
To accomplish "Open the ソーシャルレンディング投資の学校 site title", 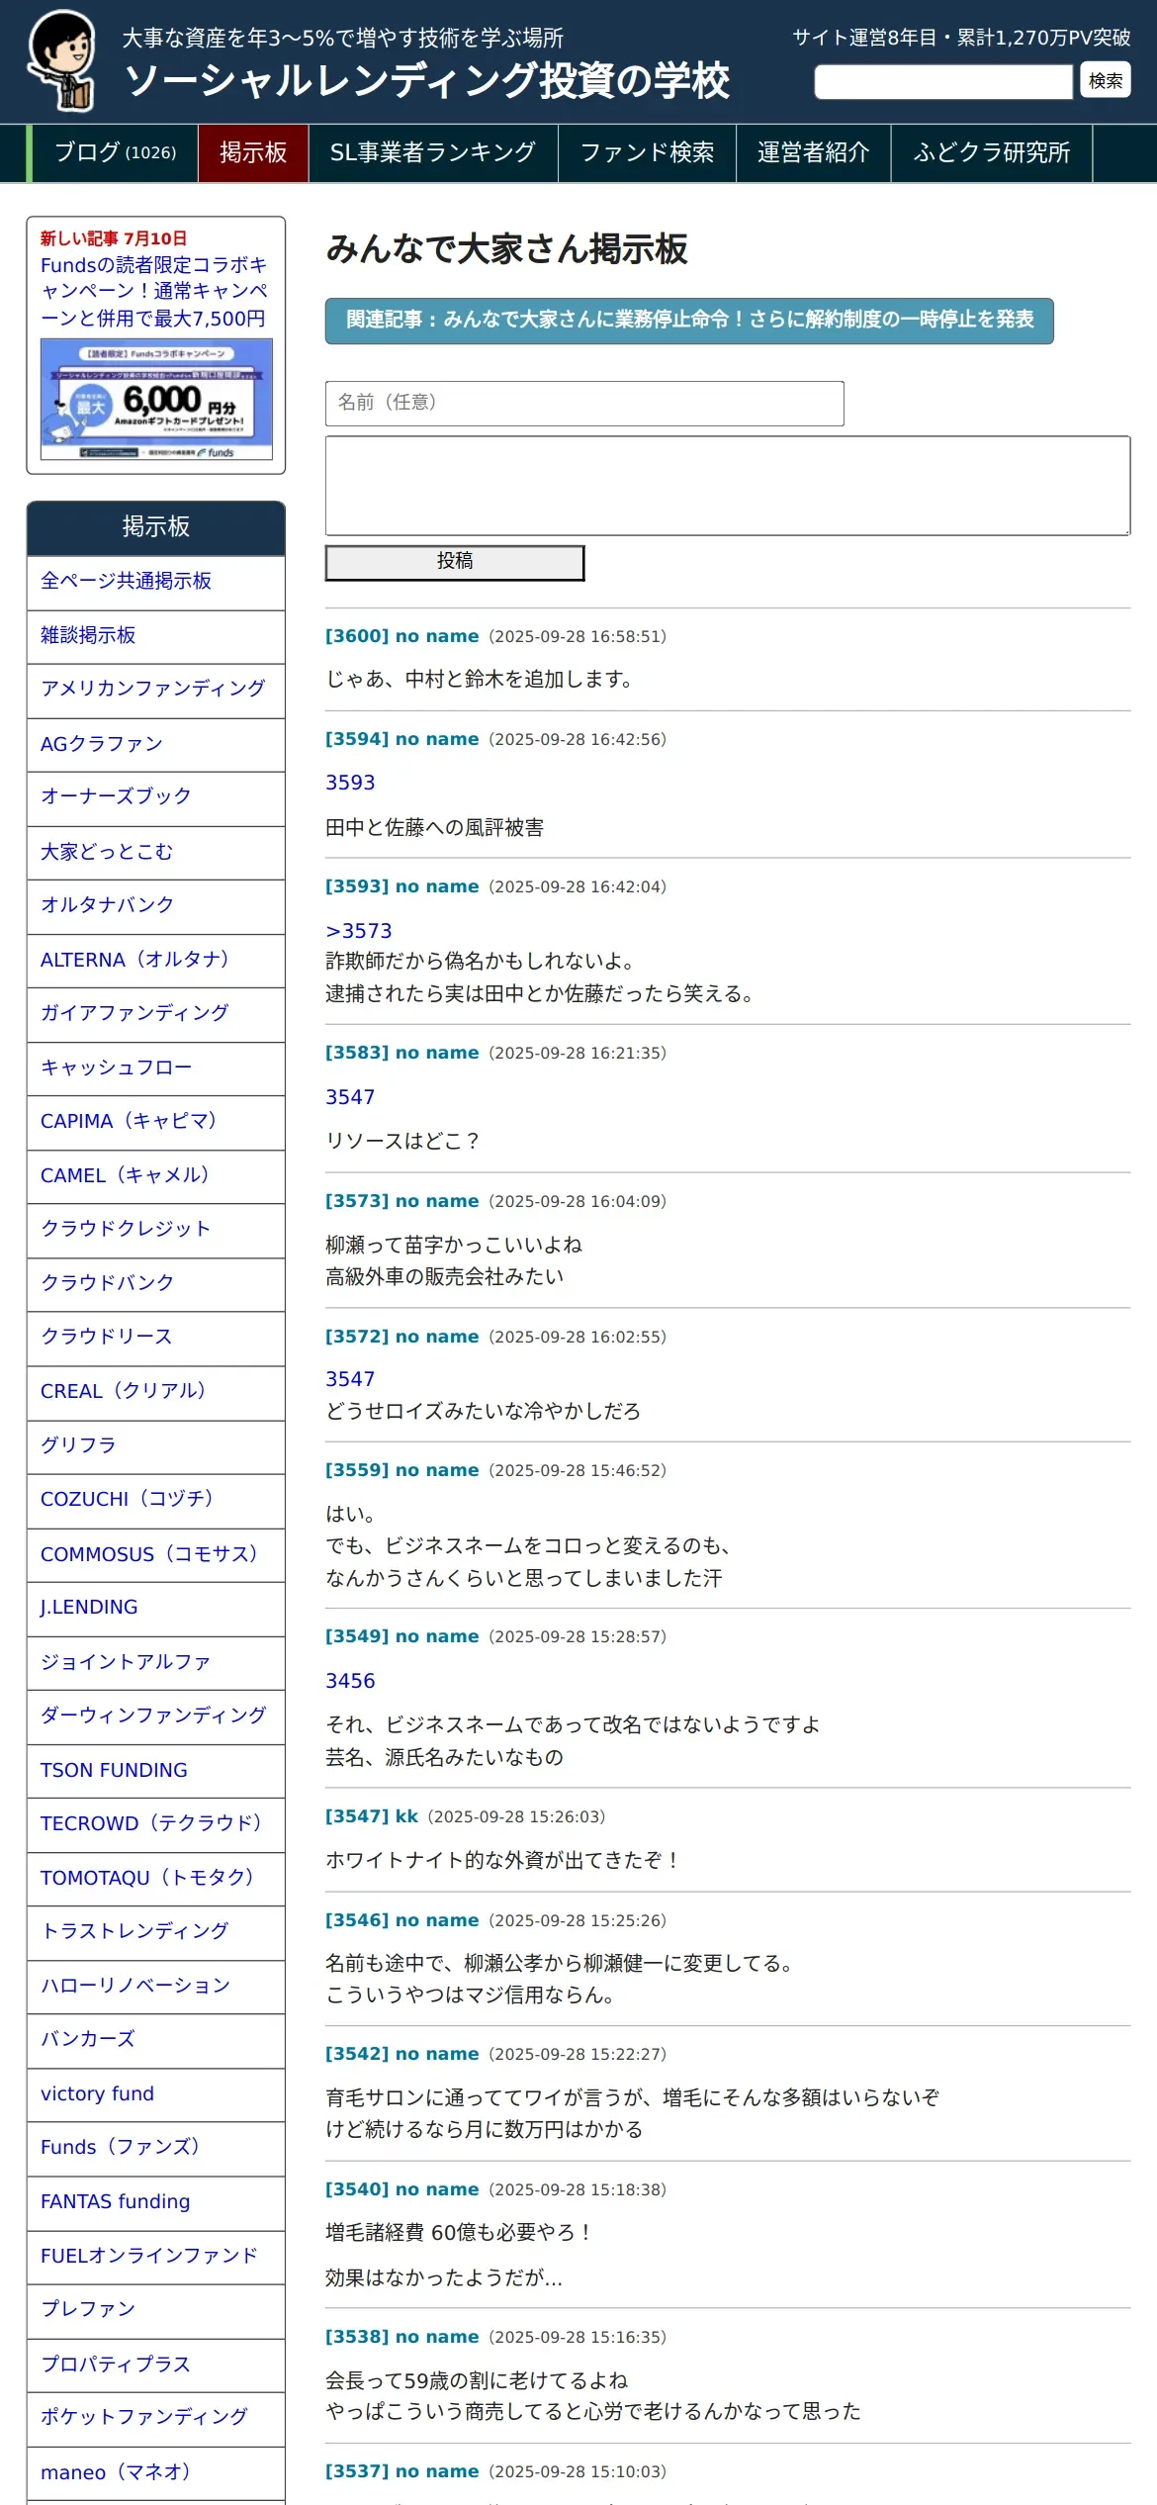I will click(x=427, y=81).
